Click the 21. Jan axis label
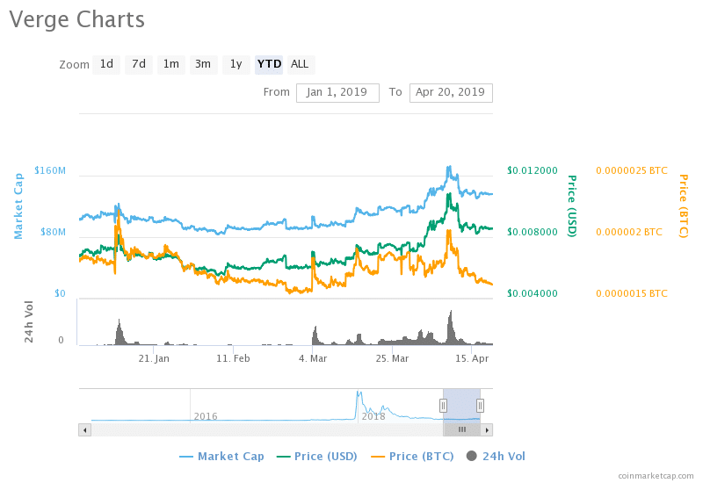This screenshot has width=703, height=483. click(x=154, y=358)
